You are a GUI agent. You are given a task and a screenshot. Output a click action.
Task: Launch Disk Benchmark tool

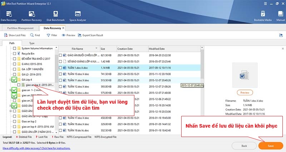coord(55,14)
